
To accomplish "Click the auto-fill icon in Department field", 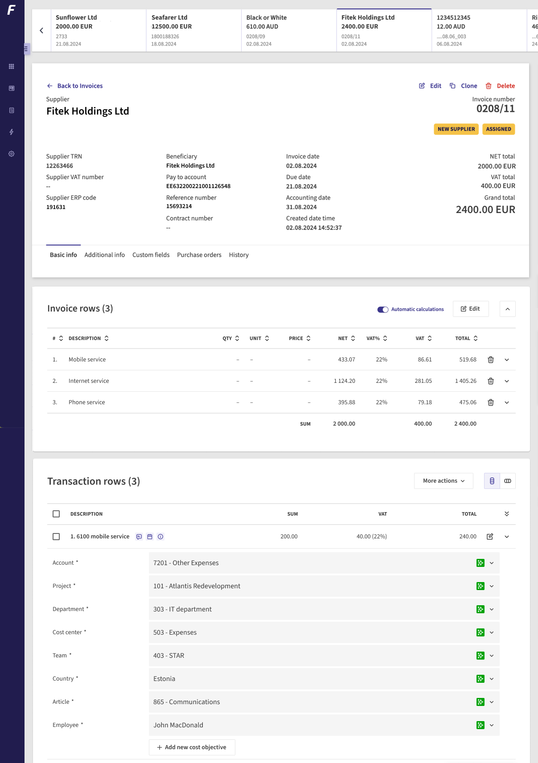I will point(481,609).
